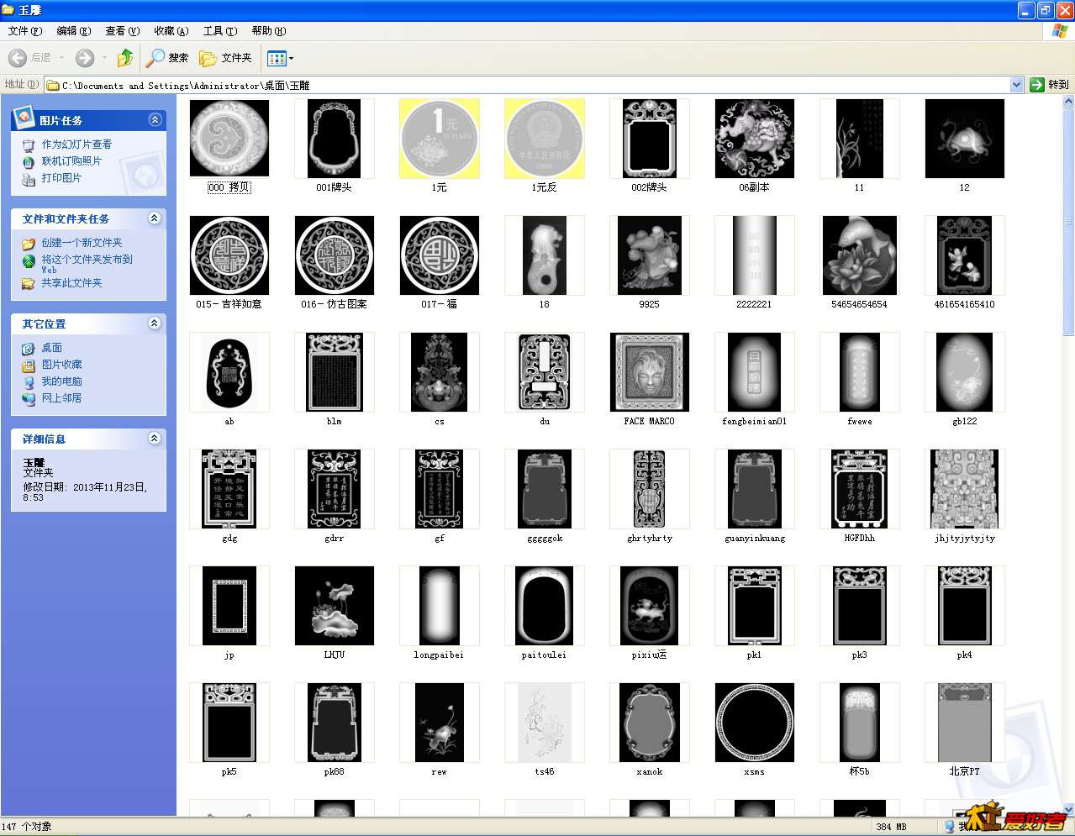The height and width of the screenshot is (836, 1075).
Task: Click Make a new folder (创建一个新文件夹) link
Action: click(x=82, y=243)
